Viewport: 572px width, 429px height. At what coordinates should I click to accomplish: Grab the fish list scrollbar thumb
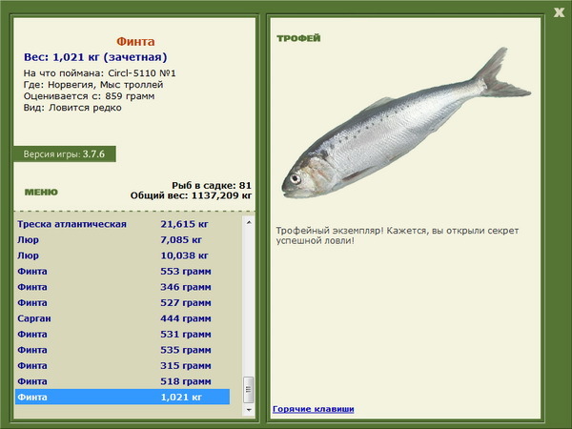pos(249,390)
